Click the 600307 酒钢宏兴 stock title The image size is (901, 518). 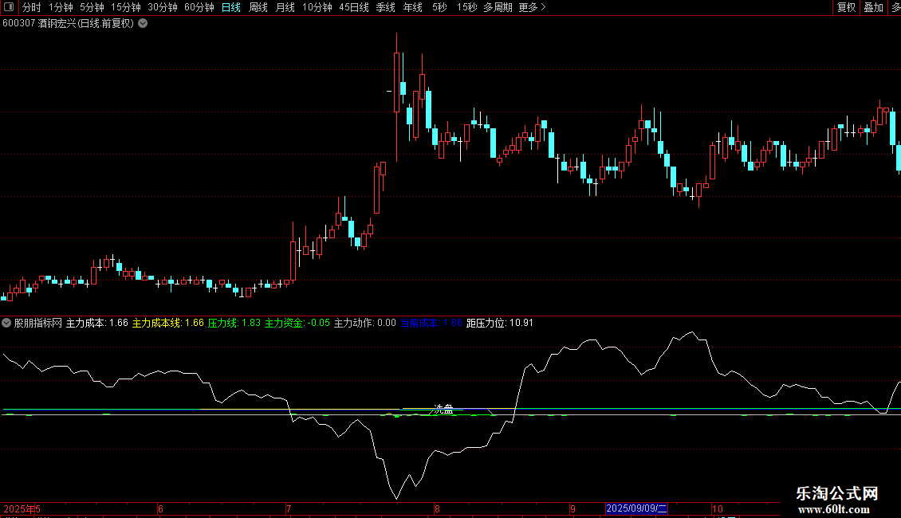pyautogui.click(x=68, y=24)
